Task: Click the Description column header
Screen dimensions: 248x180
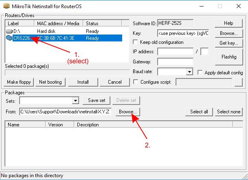Action: (153, 125)
